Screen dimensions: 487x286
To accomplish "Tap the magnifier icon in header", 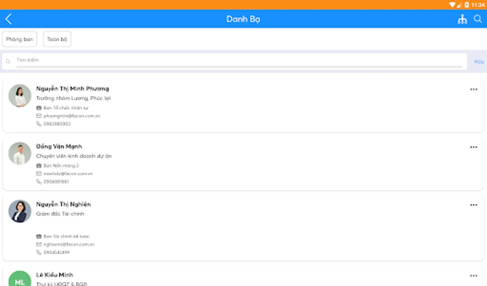I will click(x=478, y=19).
